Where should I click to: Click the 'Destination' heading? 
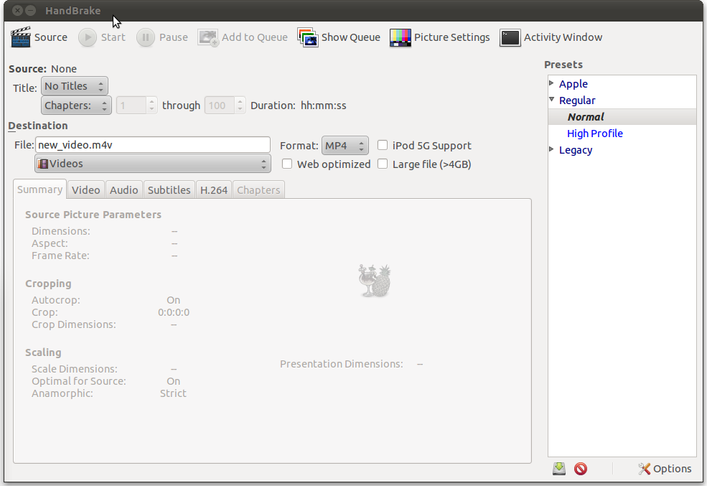pos(38,126)
